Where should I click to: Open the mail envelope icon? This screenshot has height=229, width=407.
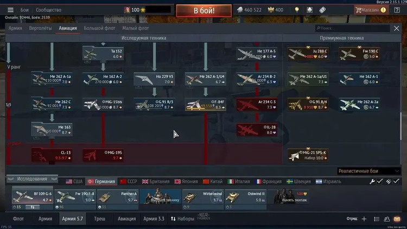point(397,219)
